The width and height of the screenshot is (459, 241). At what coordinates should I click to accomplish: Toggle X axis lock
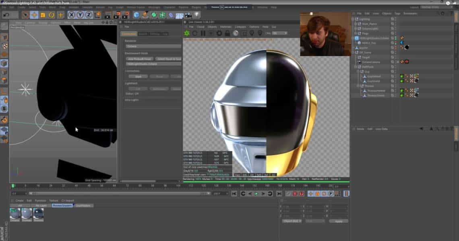(x=72, y=15)
